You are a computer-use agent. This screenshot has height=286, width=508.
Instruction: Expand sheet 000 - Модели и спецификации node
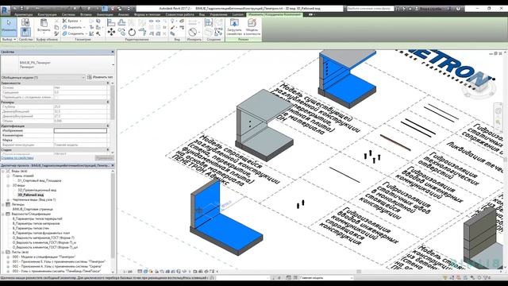(8, 257)
